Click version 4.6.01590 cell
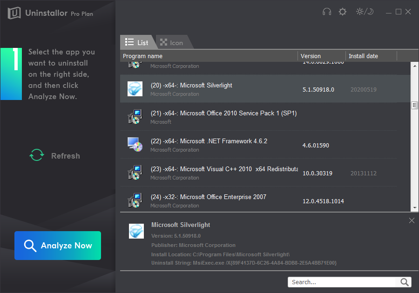This screenshot has width=419, height=293. click(316, 146)
